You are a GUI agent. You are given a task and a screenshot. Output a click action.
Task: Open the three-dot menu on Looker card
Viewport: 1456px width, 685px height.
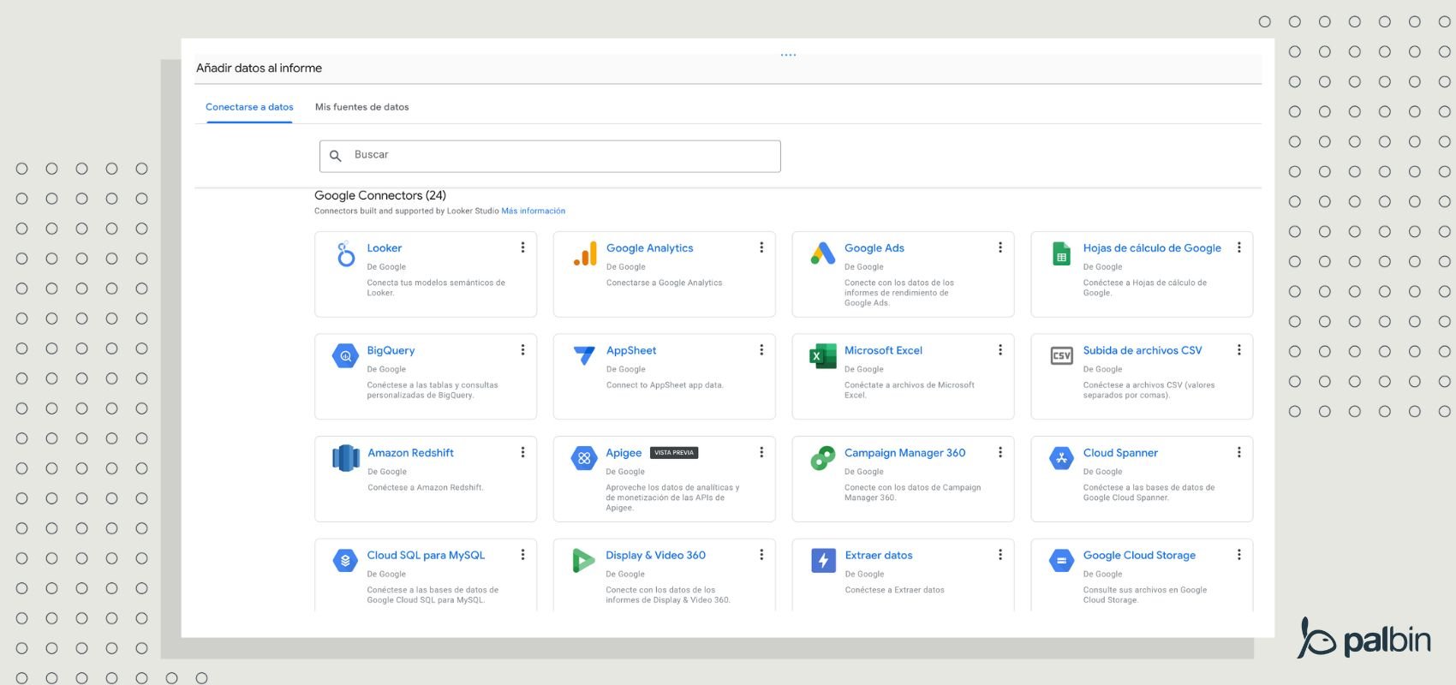tap(522, 247)
